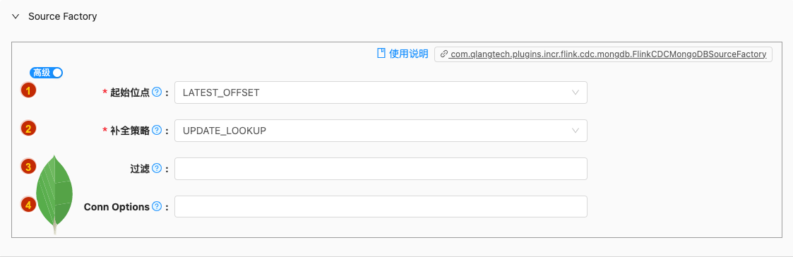Click the help icon beside 补全策略
793x257 pixels.
tap(157, 131)
